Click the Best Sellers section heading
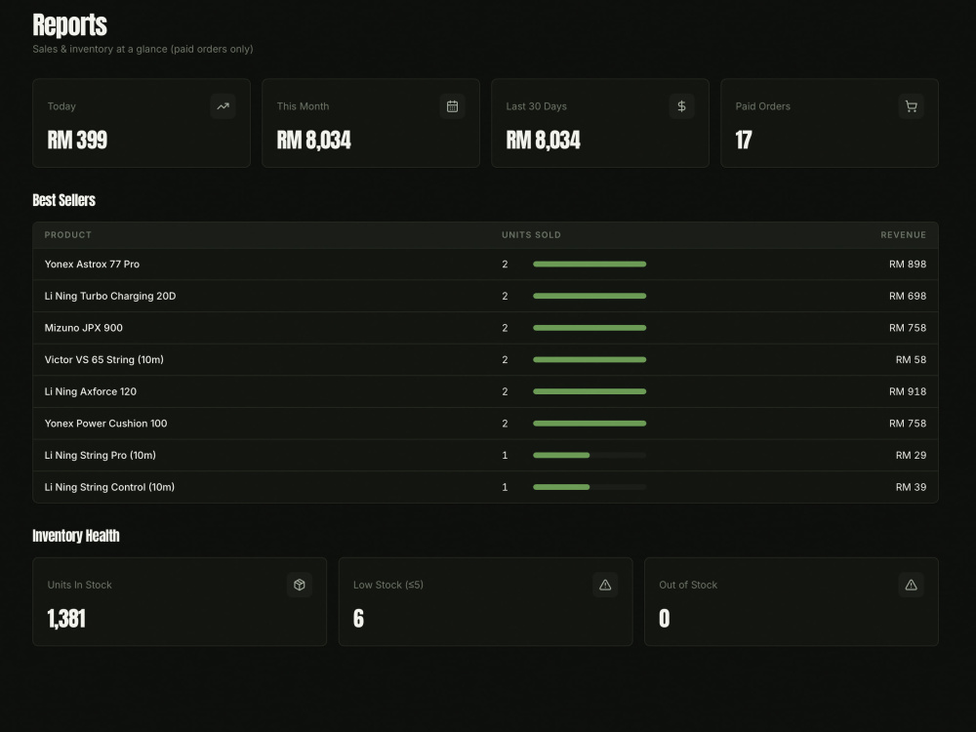This screenshot has height=732, width=976. coord(64,200)
